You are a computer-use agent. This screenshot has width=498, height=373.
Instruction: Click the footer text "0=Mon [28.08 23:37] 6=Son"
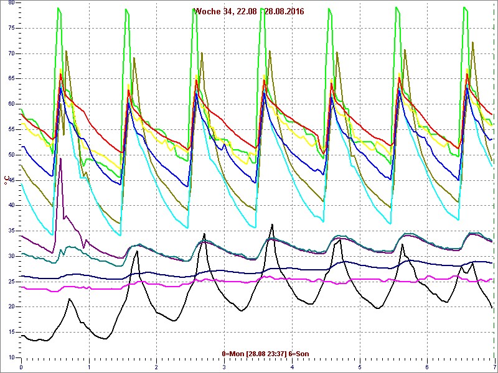click(x=266, y=354)
